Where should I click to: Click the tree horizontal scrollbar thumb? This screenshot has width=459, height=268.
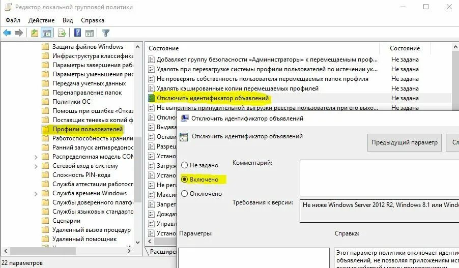pyautogui.click(x=43, y=251)
